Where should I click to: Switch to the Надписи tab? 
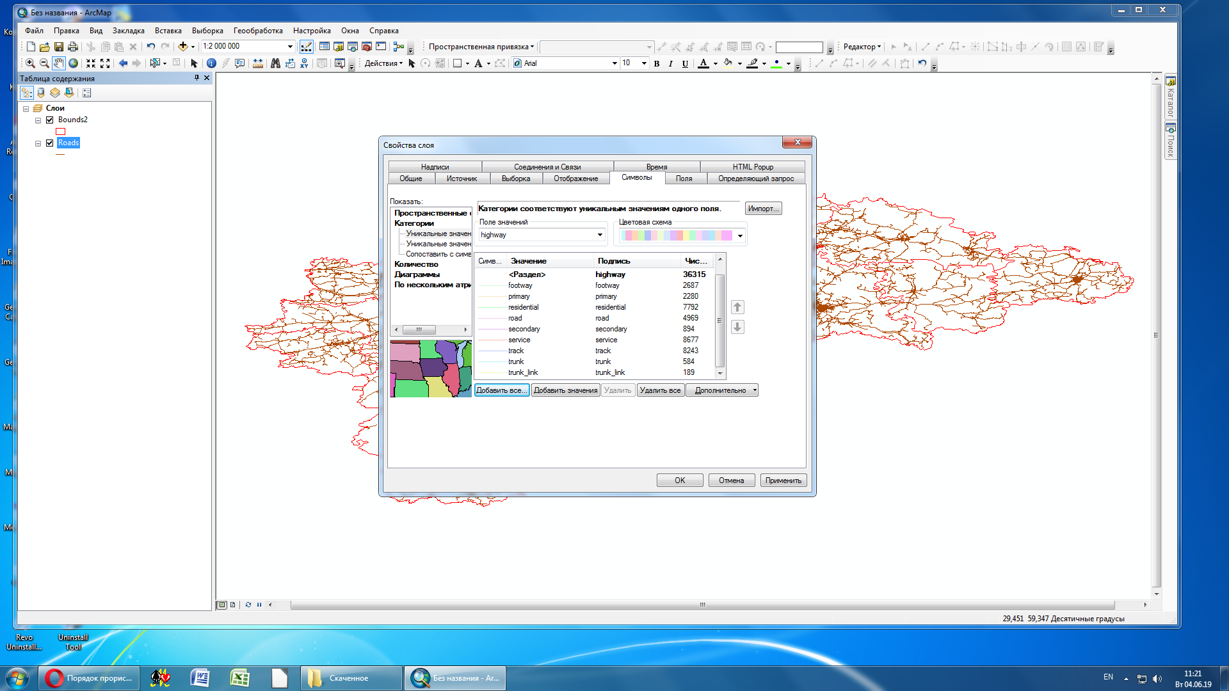coord(435,167)
